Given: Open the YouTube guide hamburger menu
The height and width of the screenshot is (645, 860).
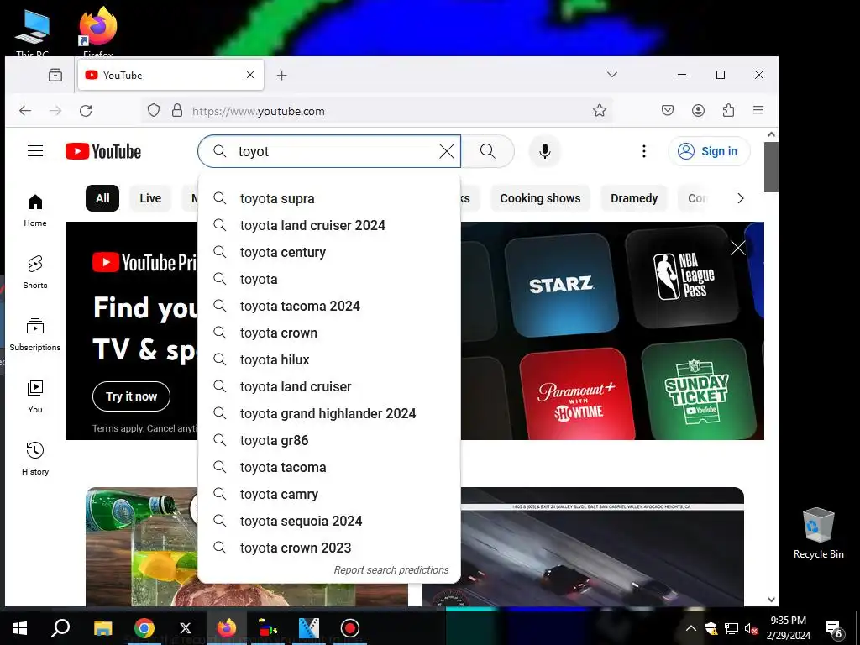Looking at the screenshot, I should [35, 151].
